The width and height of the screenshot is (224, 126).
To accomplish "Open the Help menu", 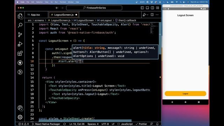I will (77, 2).
